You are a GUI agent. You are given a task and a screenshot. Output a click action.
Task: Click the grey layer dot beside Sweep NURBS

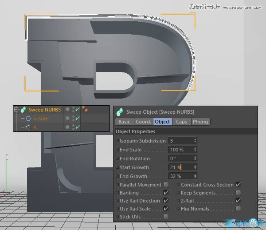pyautogui.click(x=67, y=109)
